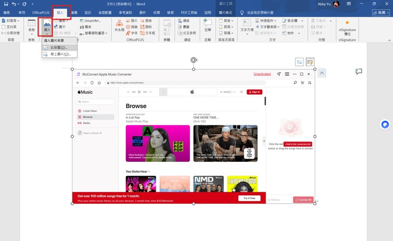The width and height of the screenshot is (393, 241).
Task: Open the 參考資料 (References) tab
Action: click(125, 13)
